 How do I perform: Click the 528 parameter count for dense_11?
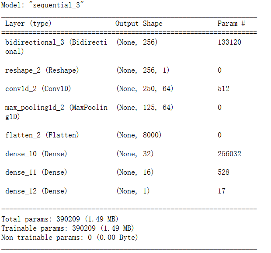[x=223, y=172]
